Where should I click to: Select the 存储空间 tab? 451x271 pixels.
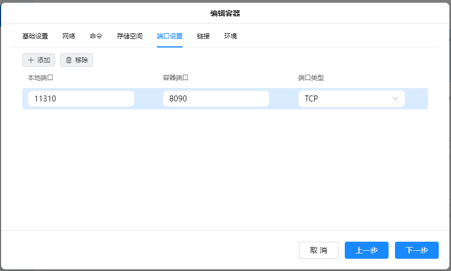coord(130,36)
